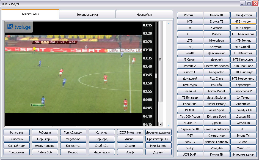Open the Россия 1 channel
Image resolution: width=259 pixels, height=160 pixels.
tap(190, 15)
